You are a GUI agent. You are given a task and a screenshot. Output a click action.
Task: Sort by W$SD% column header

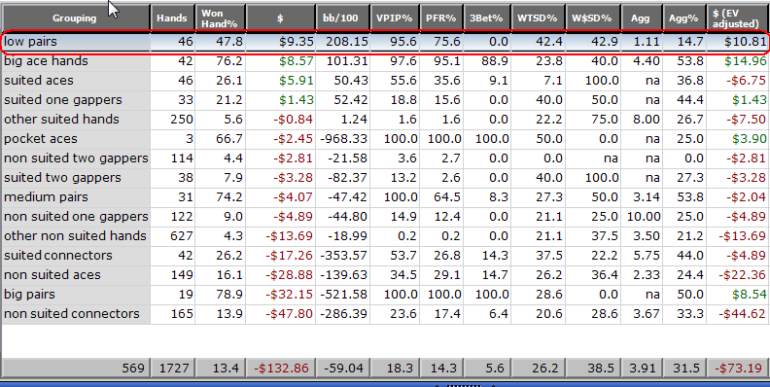(593, 18)
